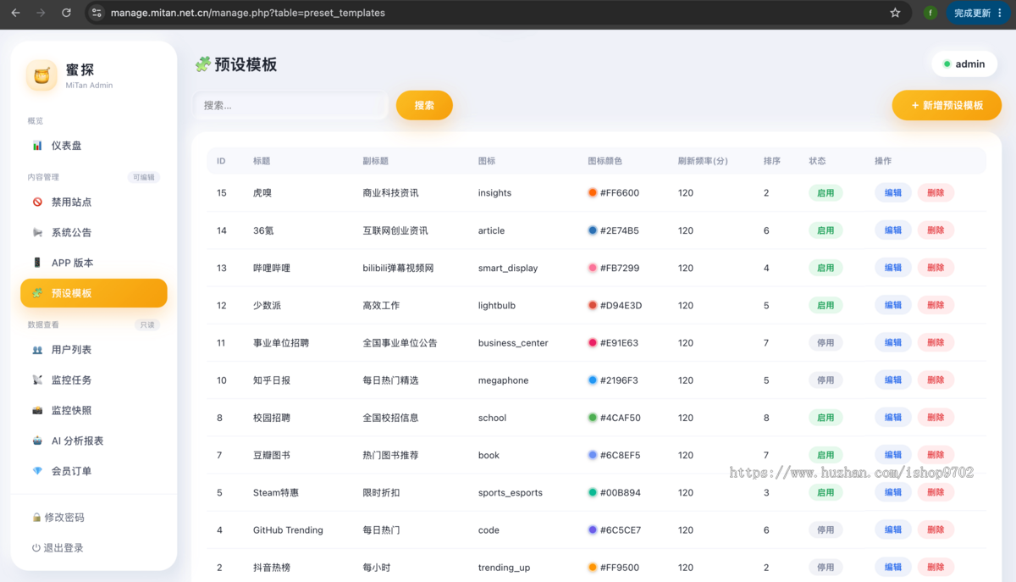Image resolution: width=1016 pixels, height=582 pixels.
Task: Click the camera icon beside 监控快照
Action: pos(37,411)
